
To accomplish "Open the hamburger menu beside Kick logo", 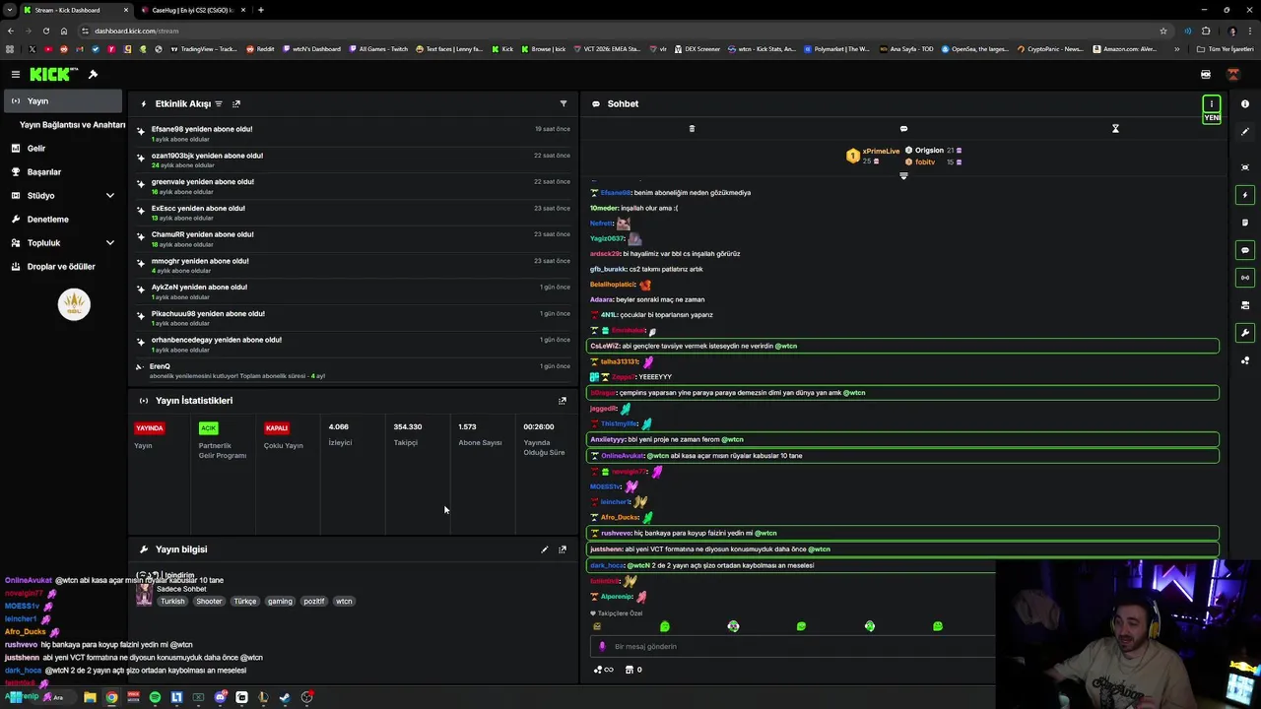I will click(15, 74).
